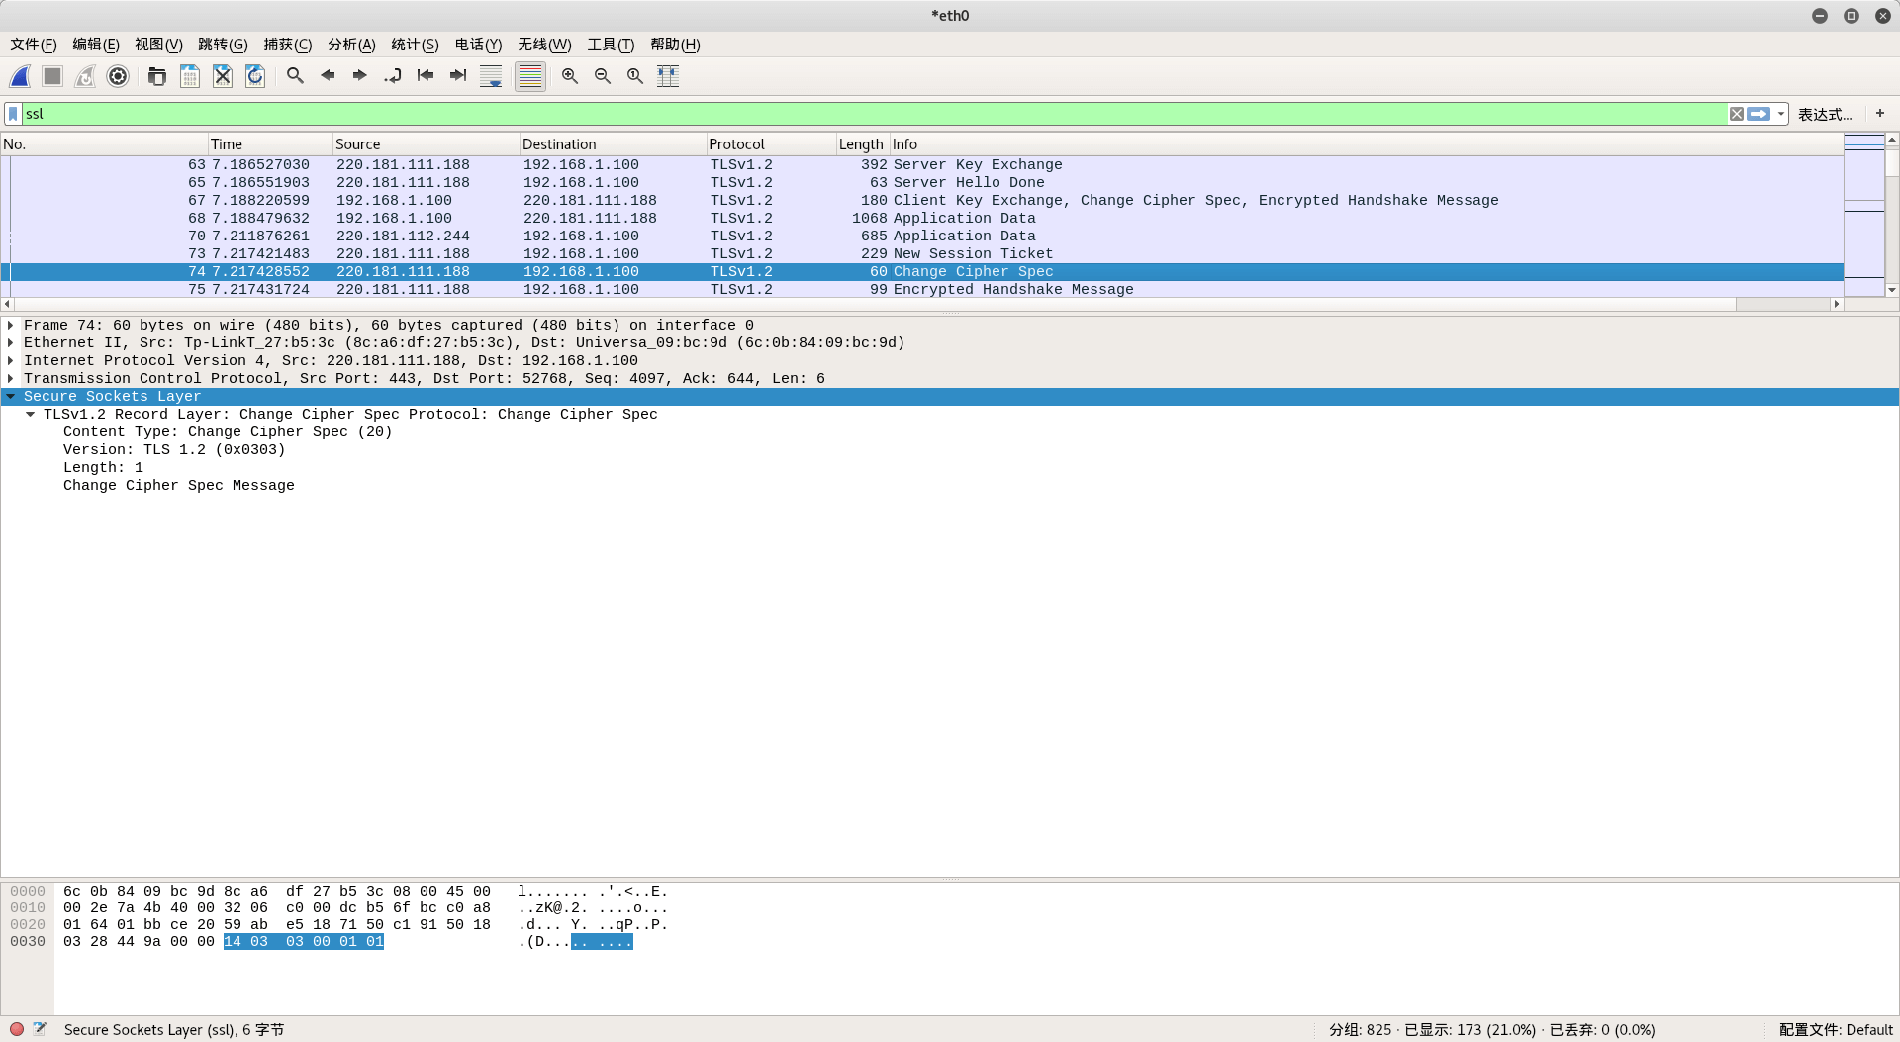The height and width of the screenshot is (1042, 1900).
Task: Expand Transmission Control Protocol node
Action: [11, 379]
